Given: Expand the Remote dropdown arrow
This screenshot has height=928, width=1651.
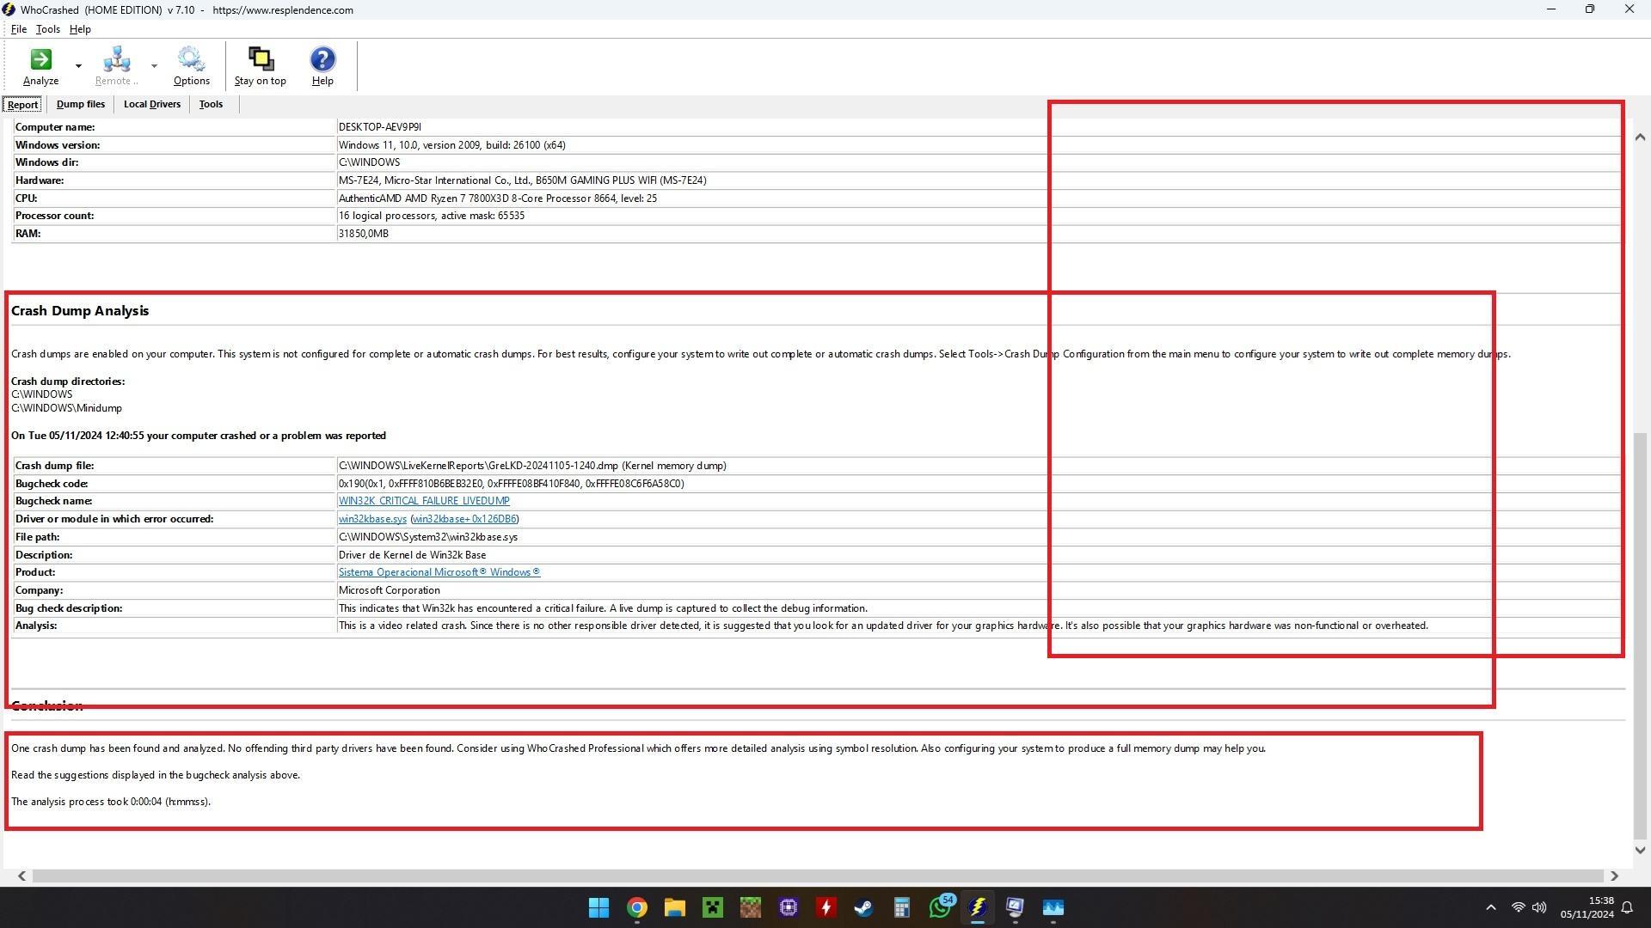Looking at the screenshot, I should click(154, 66).
